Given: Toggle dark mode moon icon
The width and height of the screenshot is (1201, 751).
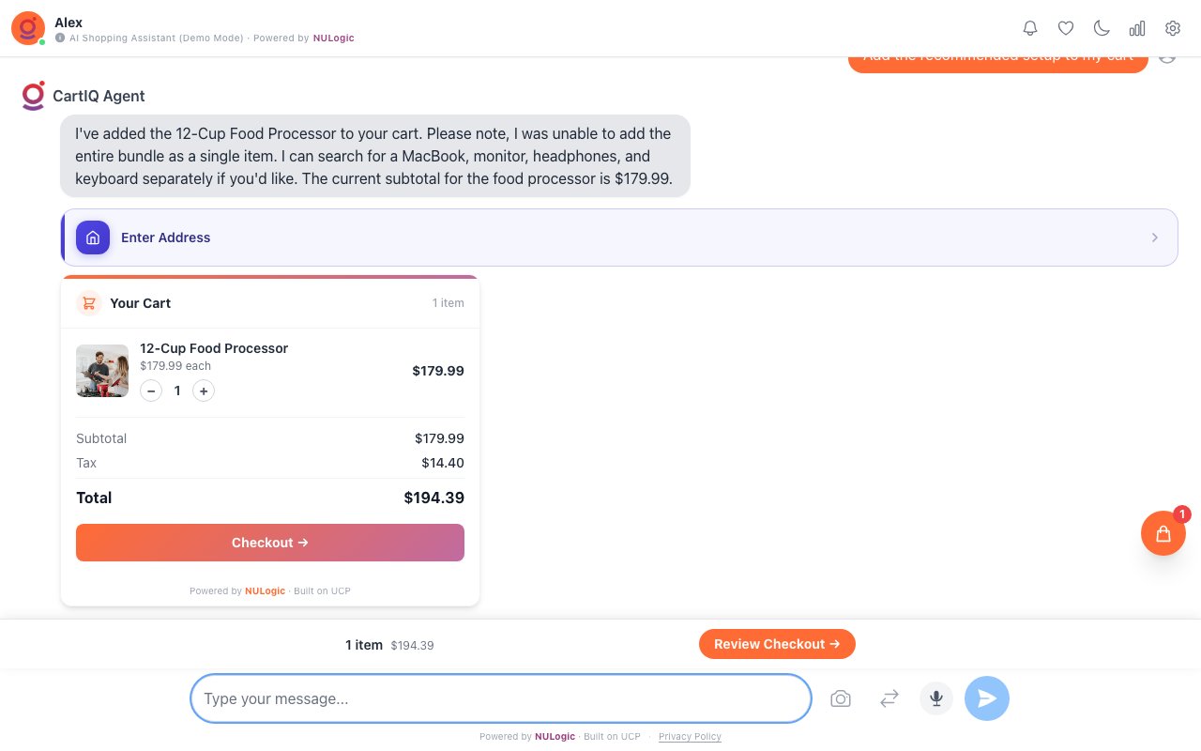Looking at the screenshot, I should click(x=1102, y=28).
